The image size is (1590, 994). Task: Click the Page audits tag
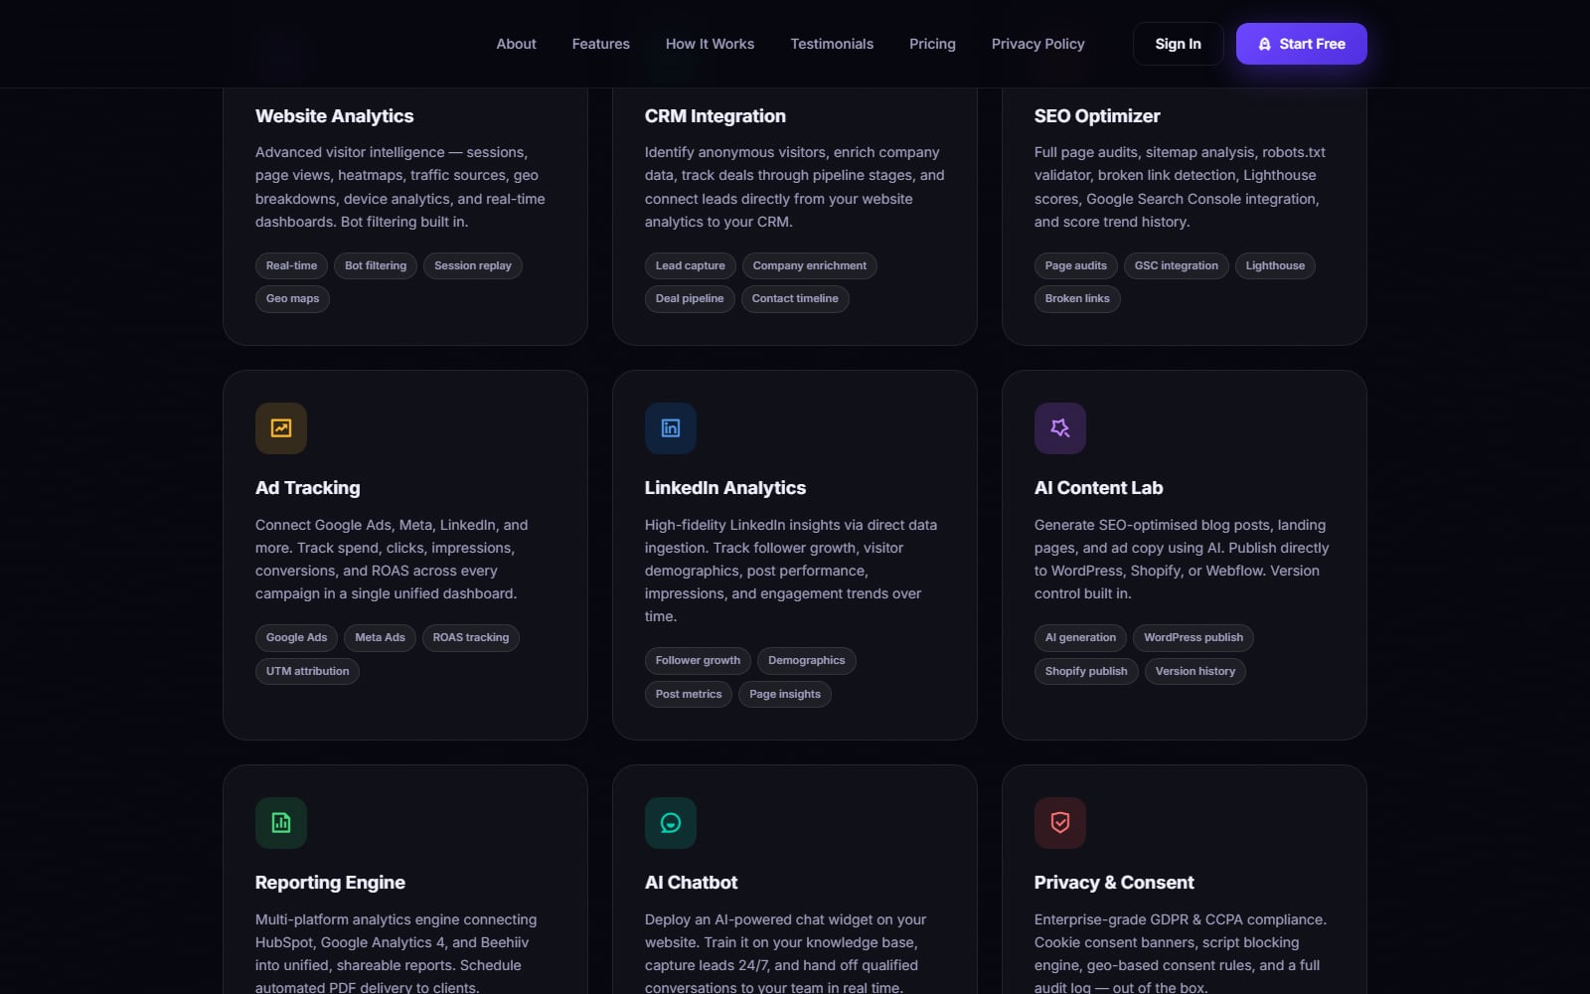[x=1076, y=265]
